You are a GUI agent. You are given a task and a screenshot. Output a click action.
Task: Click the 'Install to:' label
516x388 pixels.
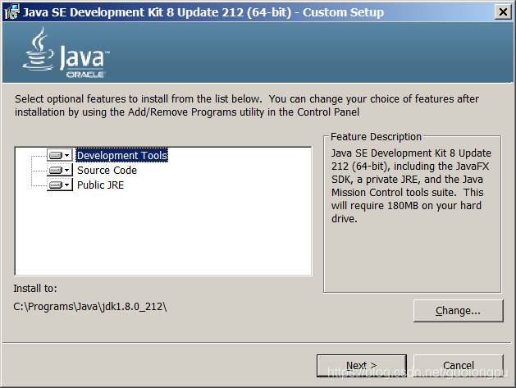pyautogui.click(x=35, y=289)
